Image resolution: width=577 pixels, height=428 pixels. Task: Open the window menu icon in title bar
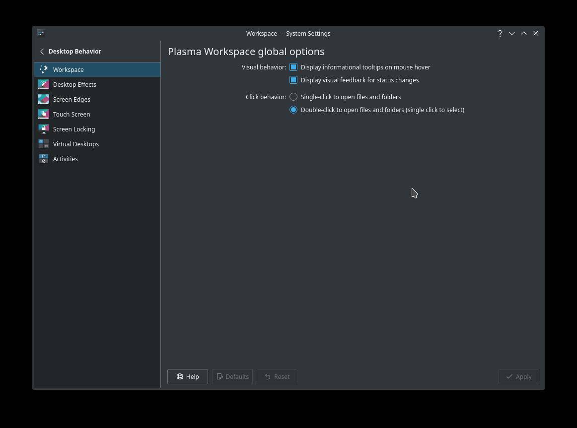click(41, 33)
